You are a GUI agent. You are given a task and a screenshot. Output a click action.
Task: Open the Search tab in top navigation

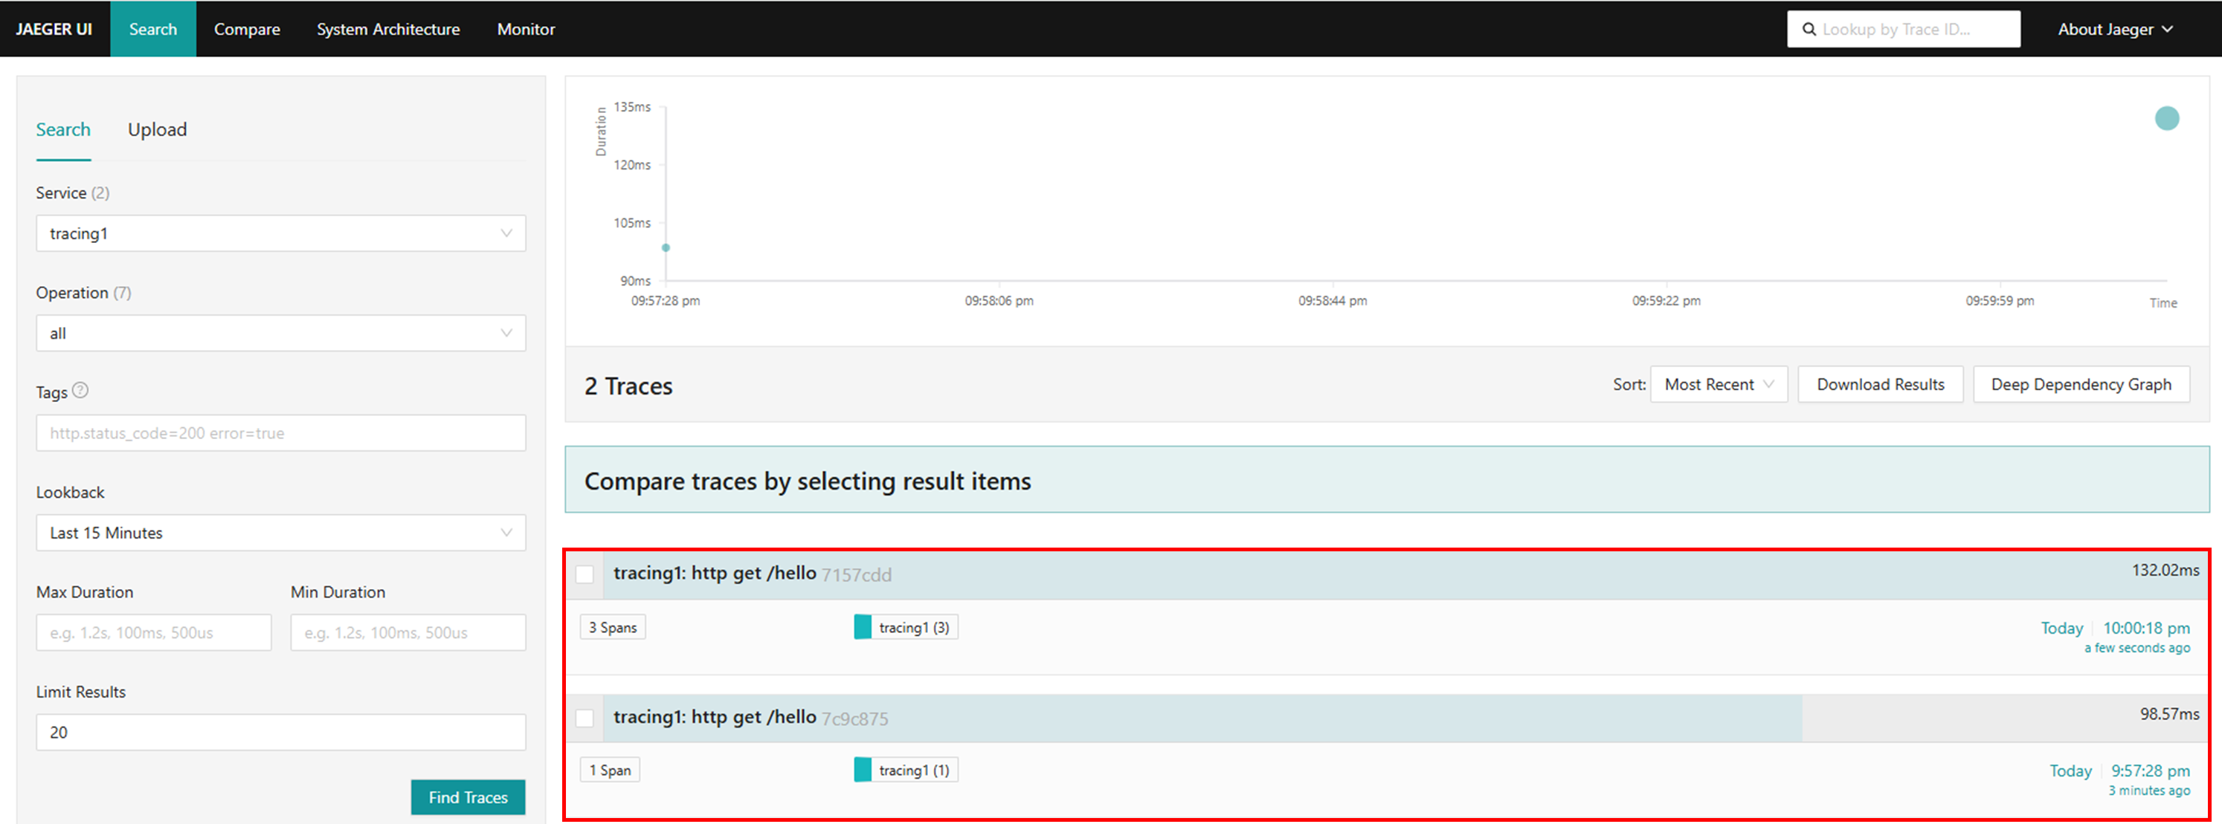(x=152, y=29)
